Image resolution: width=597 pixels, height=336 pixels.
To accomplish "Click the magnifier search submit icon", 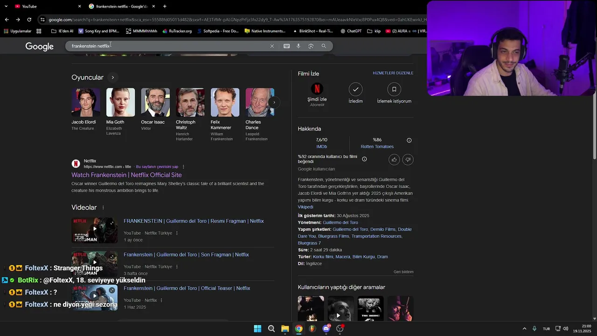I will [x=324, y=46].
